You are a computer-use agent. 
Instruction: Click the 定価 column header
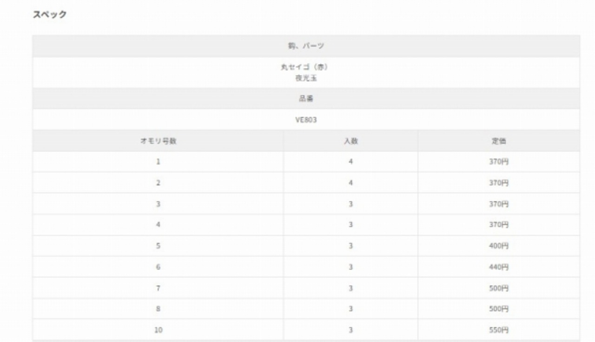point(499,141)
